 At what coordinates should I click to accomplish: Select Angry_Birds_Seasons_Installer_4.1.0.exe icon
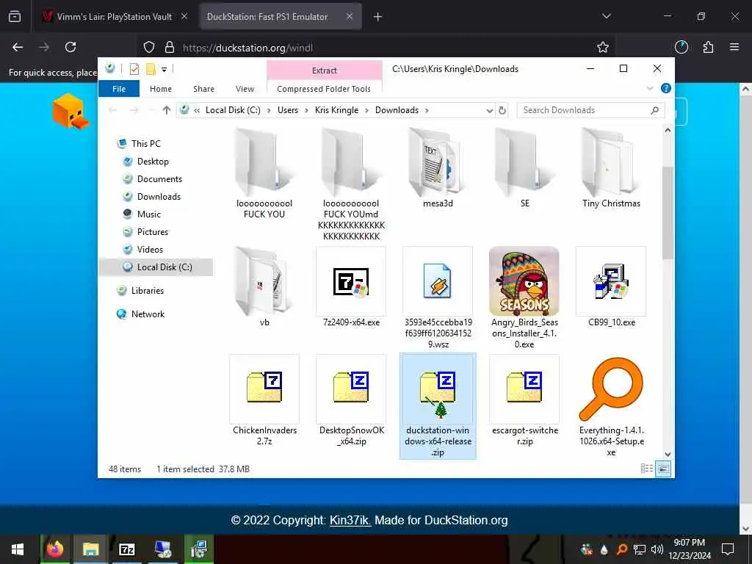click(x=524, y=281)
